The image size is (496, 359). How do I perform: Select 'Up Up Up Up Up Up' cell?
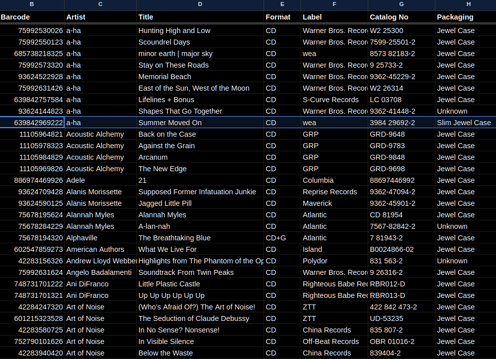(200, 296)
